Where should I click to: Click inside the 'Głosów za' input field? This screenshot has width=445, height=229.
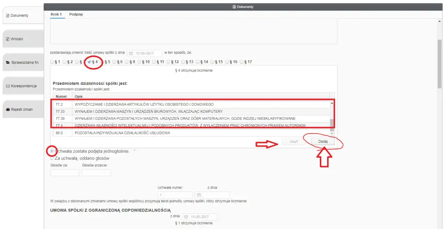64,172
